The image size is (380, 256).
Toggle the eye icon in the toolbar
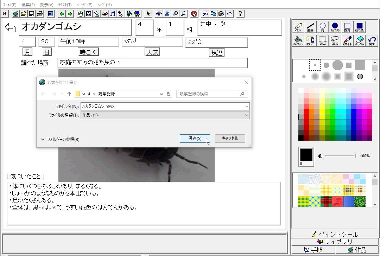click(159, 14)
